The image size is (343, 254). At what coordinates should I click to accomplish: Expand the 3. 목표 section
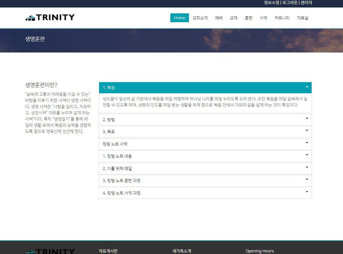(x=205, y=132)
